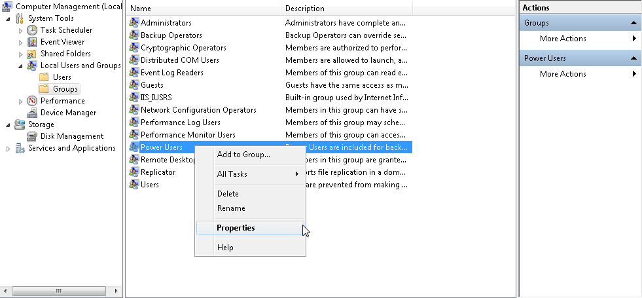Click the Services and Applications icon
The image size is (642, 298).
pyautogui.click(x=20, y=148)
